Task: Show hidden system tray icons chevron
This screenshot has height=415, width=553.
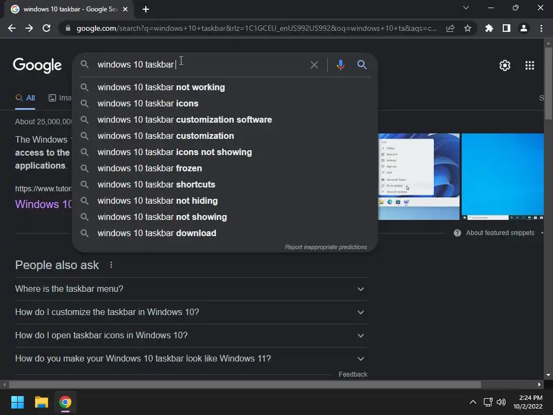Action: tap(473, 402)
